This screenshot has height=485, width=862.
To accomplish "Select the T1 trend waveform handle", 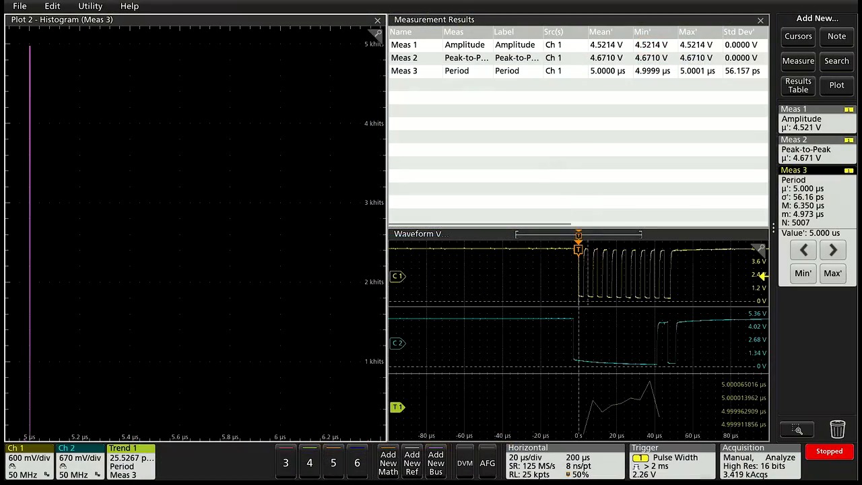I will [x=397, y=407].
